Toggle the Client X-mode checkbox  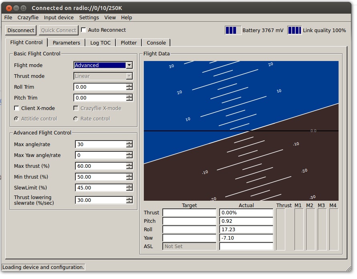pos(16,108)
